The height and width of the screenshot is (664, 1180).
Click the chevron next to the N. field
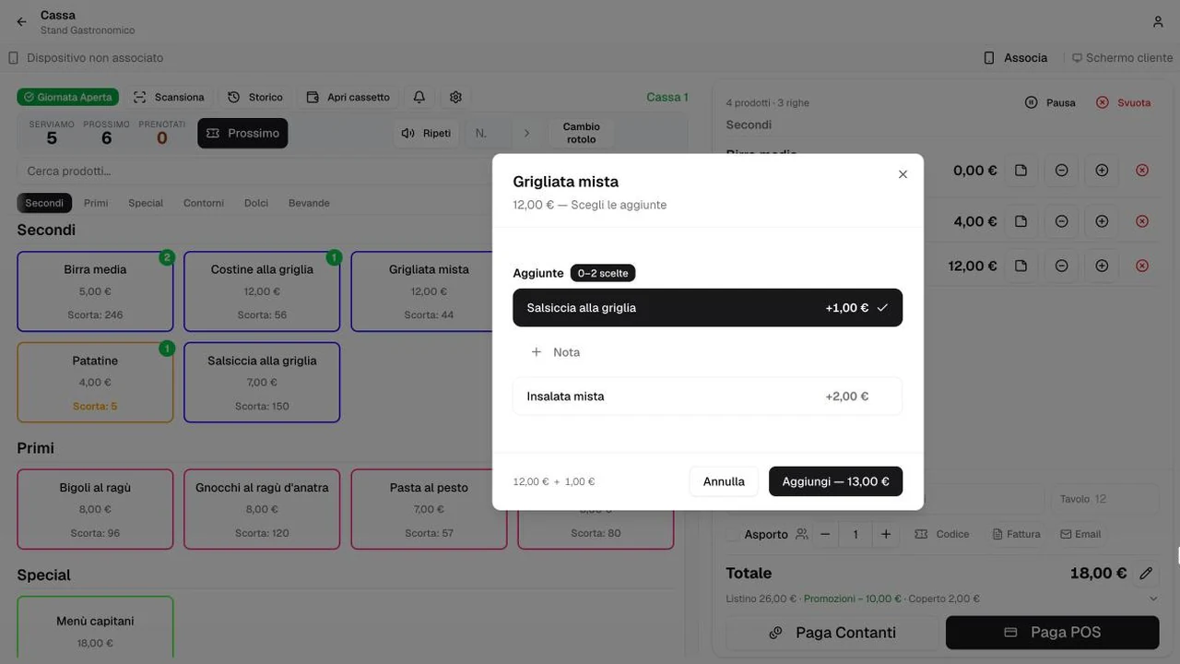(526, 134)
